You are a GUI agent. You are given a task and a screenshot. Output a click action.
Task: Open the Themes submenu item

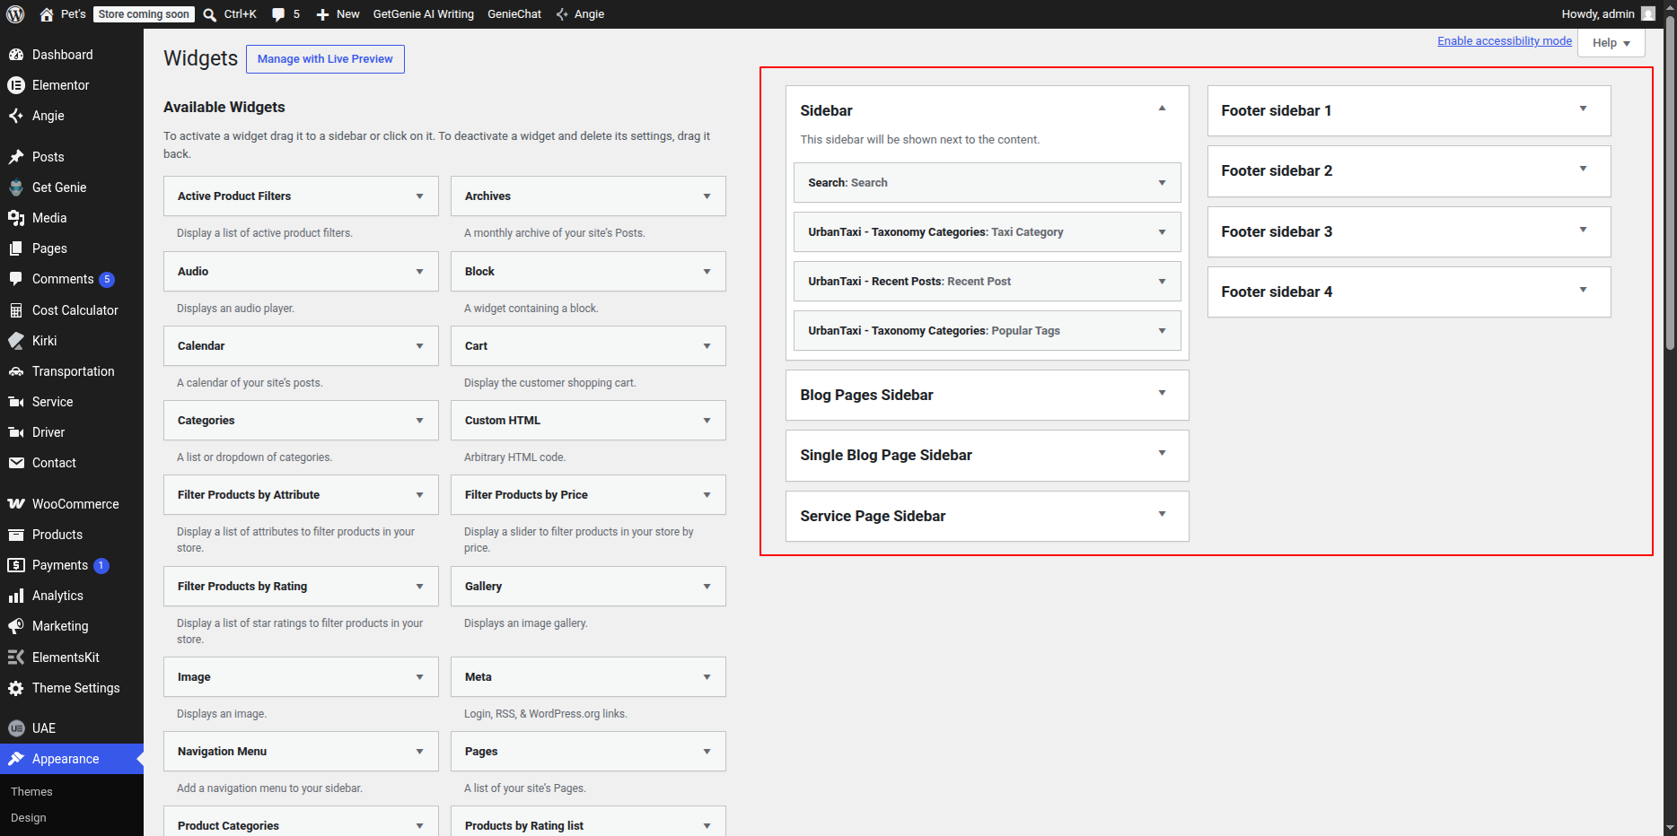[x=31, y=792]
